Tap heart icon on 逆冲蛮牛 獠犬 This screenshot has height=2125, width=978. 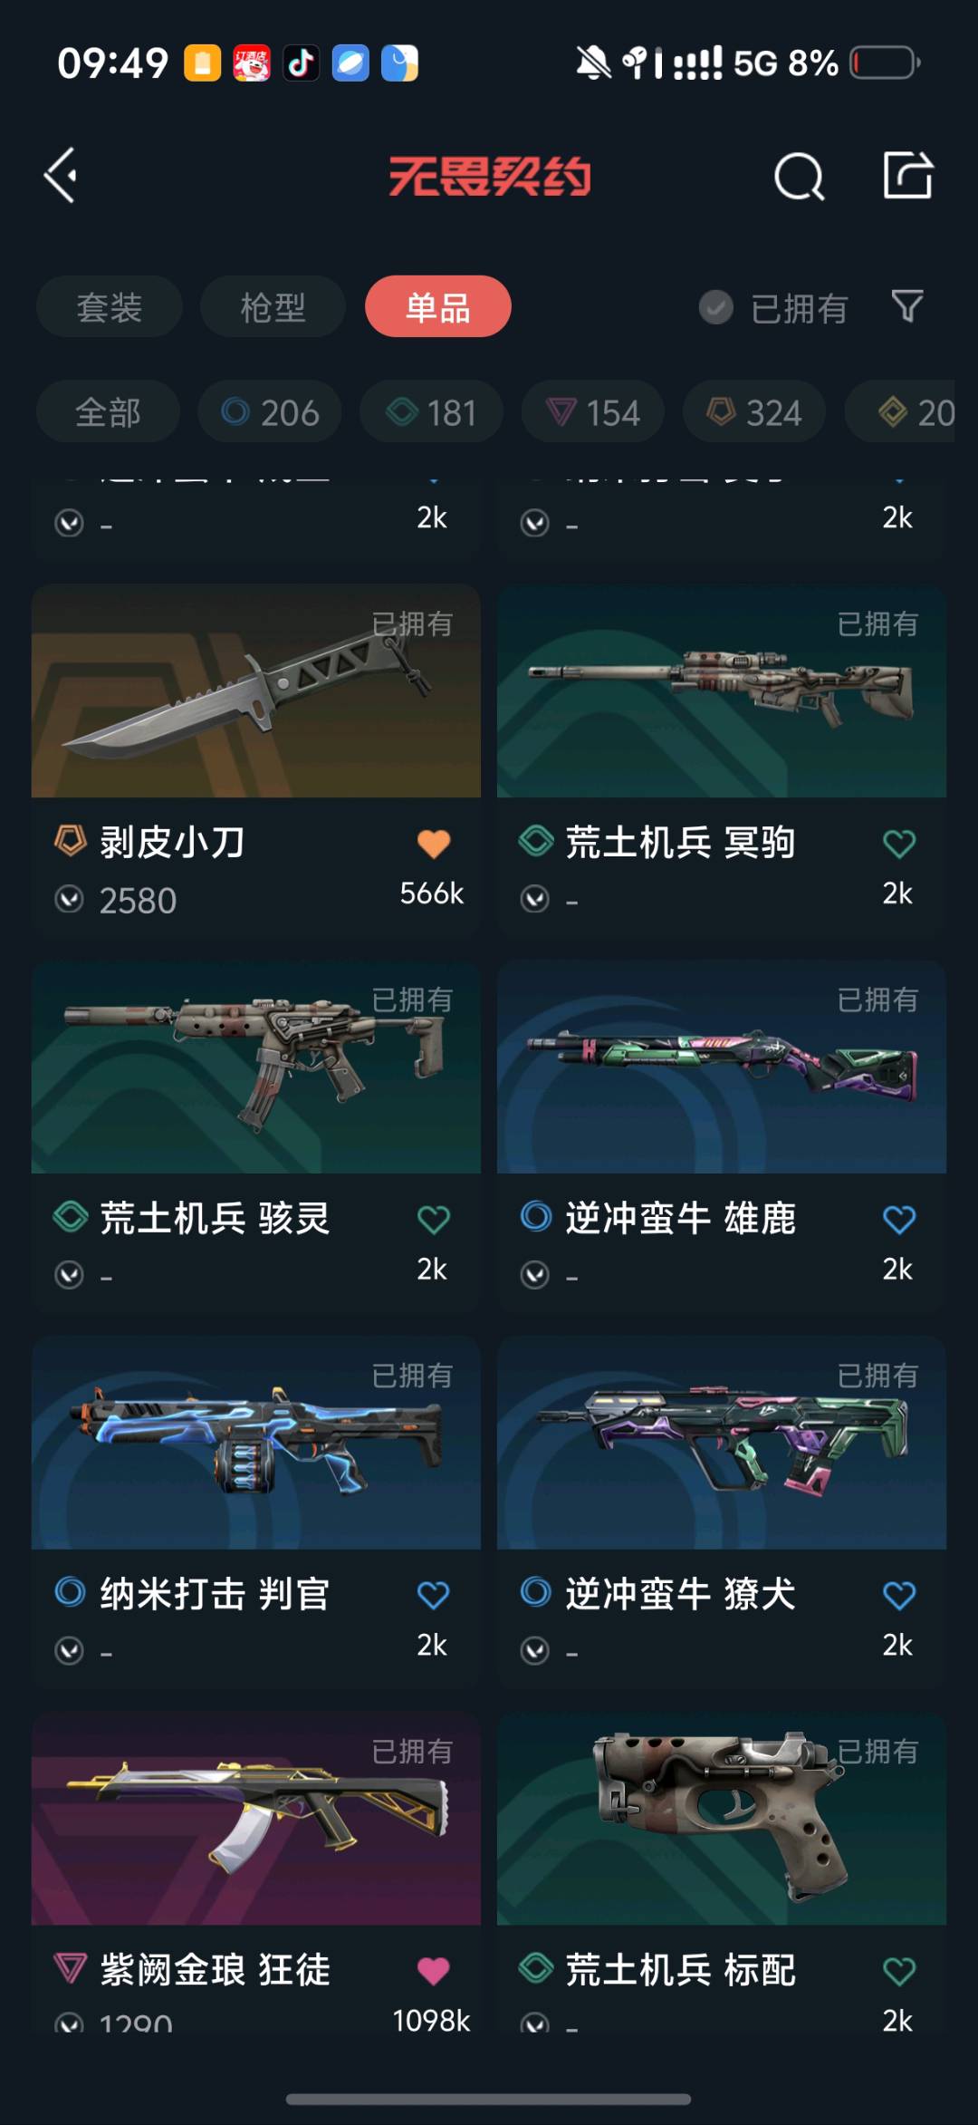pyautogui.click(x=899, y=1595)
